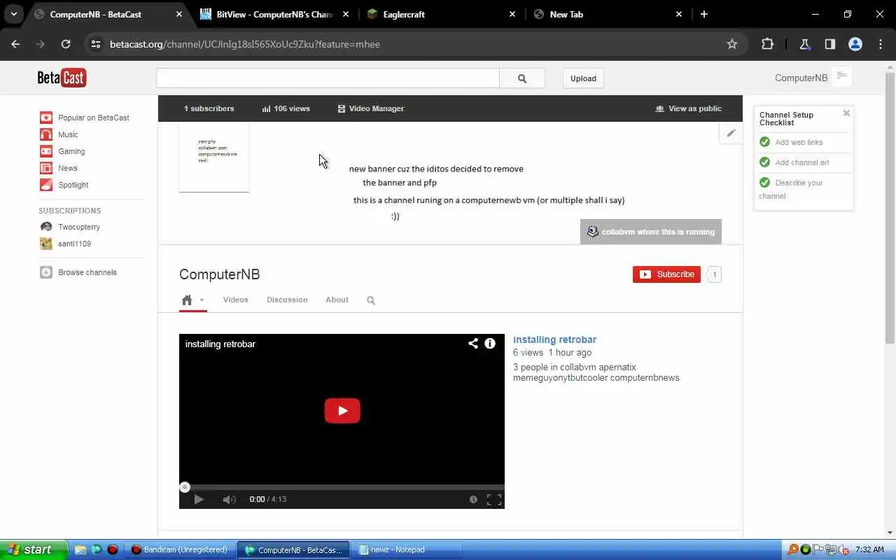Click the BetaCast logo

coord(62,78)
